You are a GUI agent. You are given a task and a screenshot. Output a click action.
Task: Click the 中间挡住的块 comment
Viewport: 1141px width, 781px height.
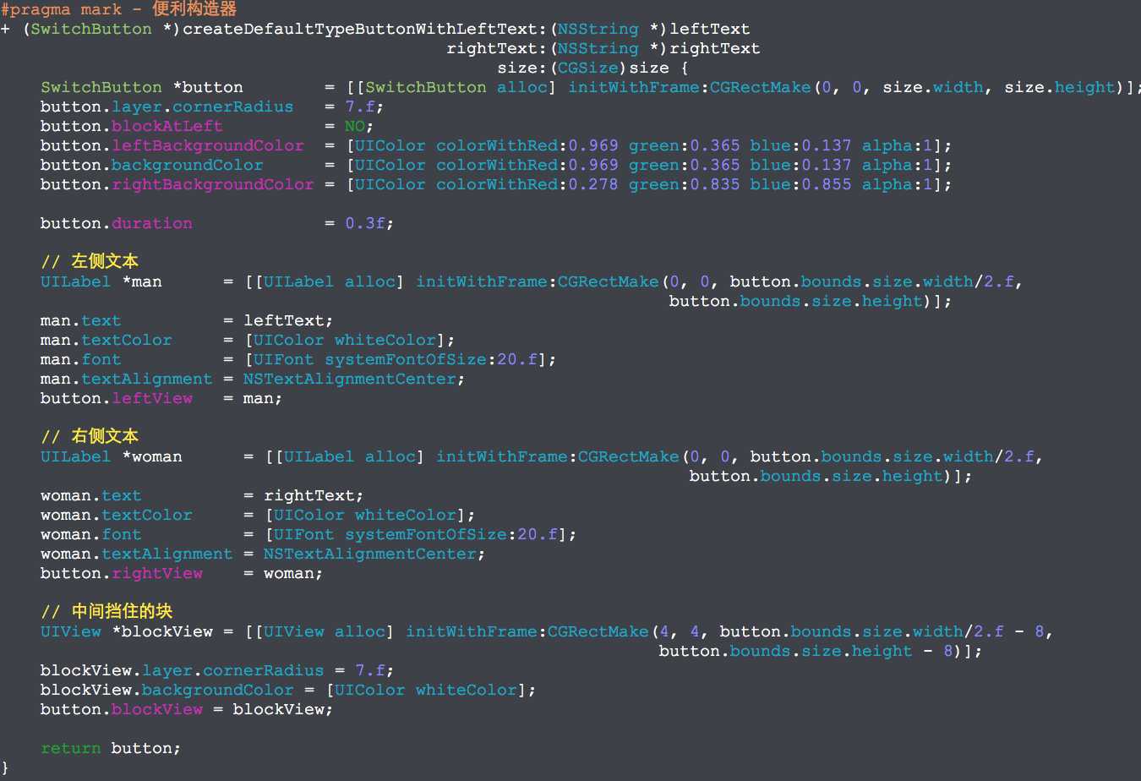[x=106, y=611]
